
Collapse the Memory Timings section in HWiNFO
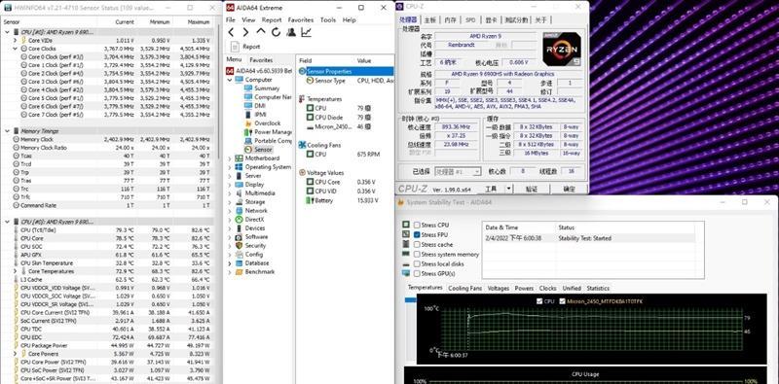[7, 131]
